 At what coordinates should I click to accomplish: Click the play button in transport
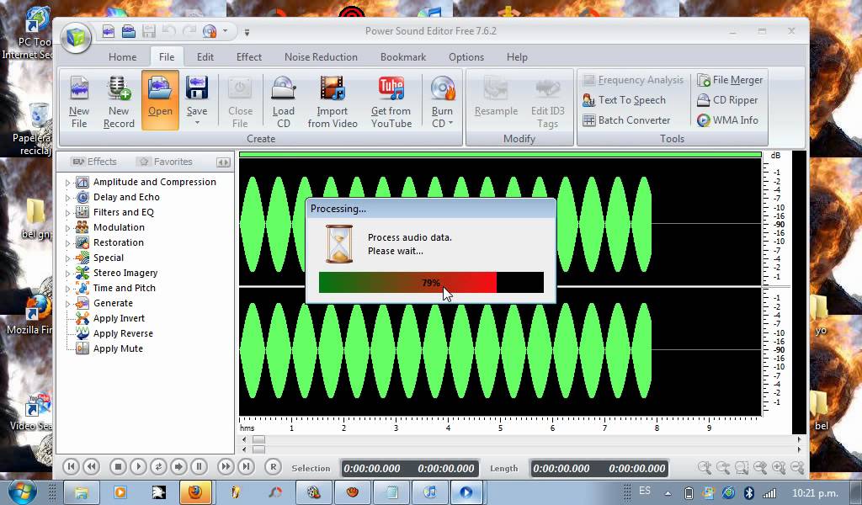[138, 466]
